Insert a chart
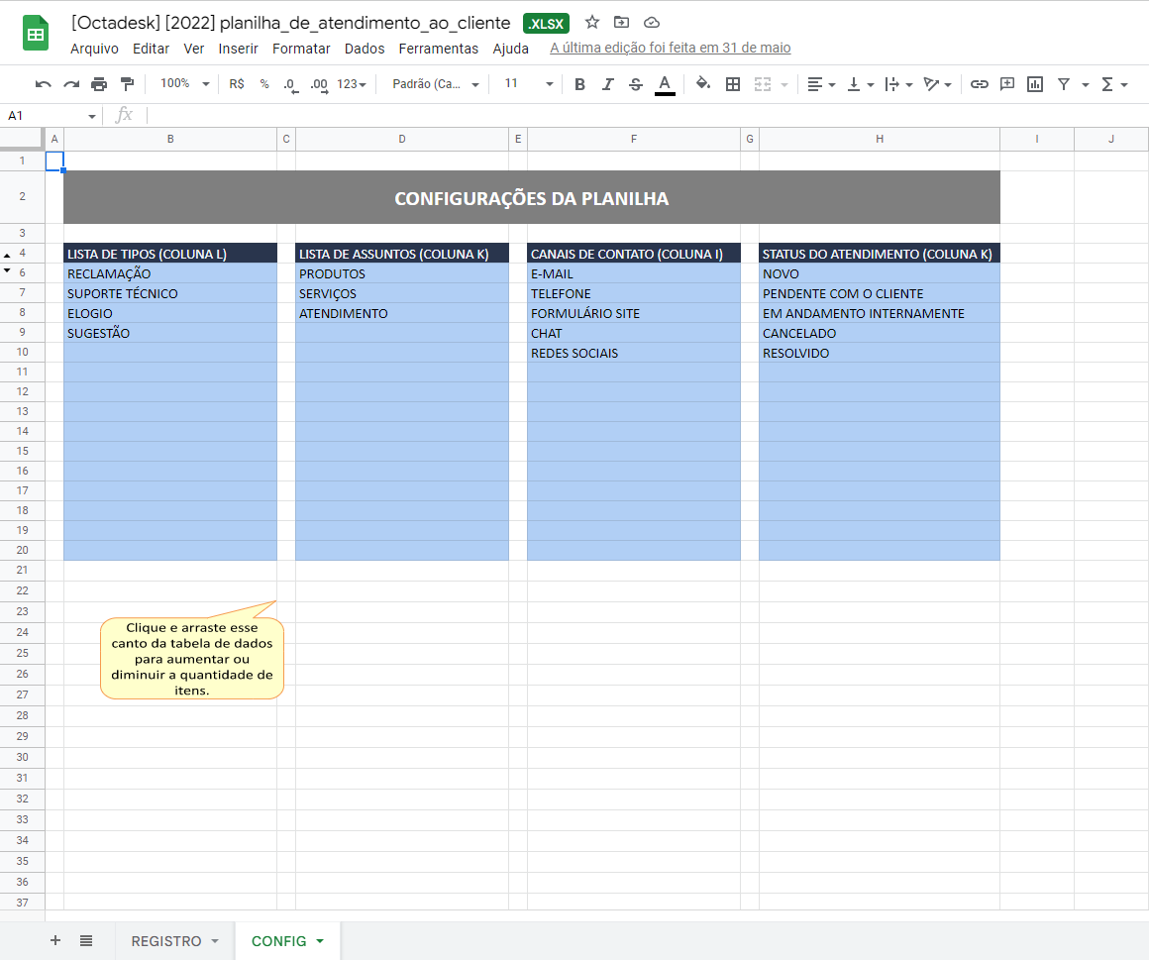Screen dimensions: 1149x960 [x=1034, y=84]
